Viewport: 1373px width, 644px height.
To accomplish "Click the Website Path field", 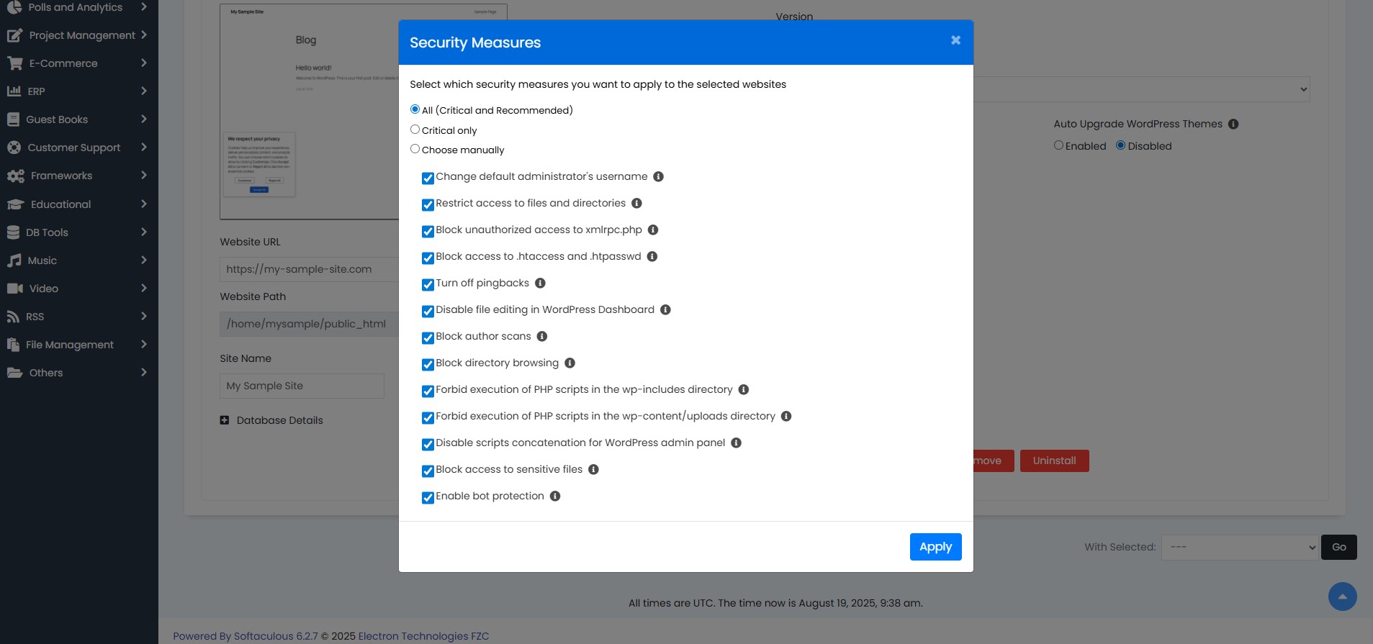I will (x=310, y=324).
